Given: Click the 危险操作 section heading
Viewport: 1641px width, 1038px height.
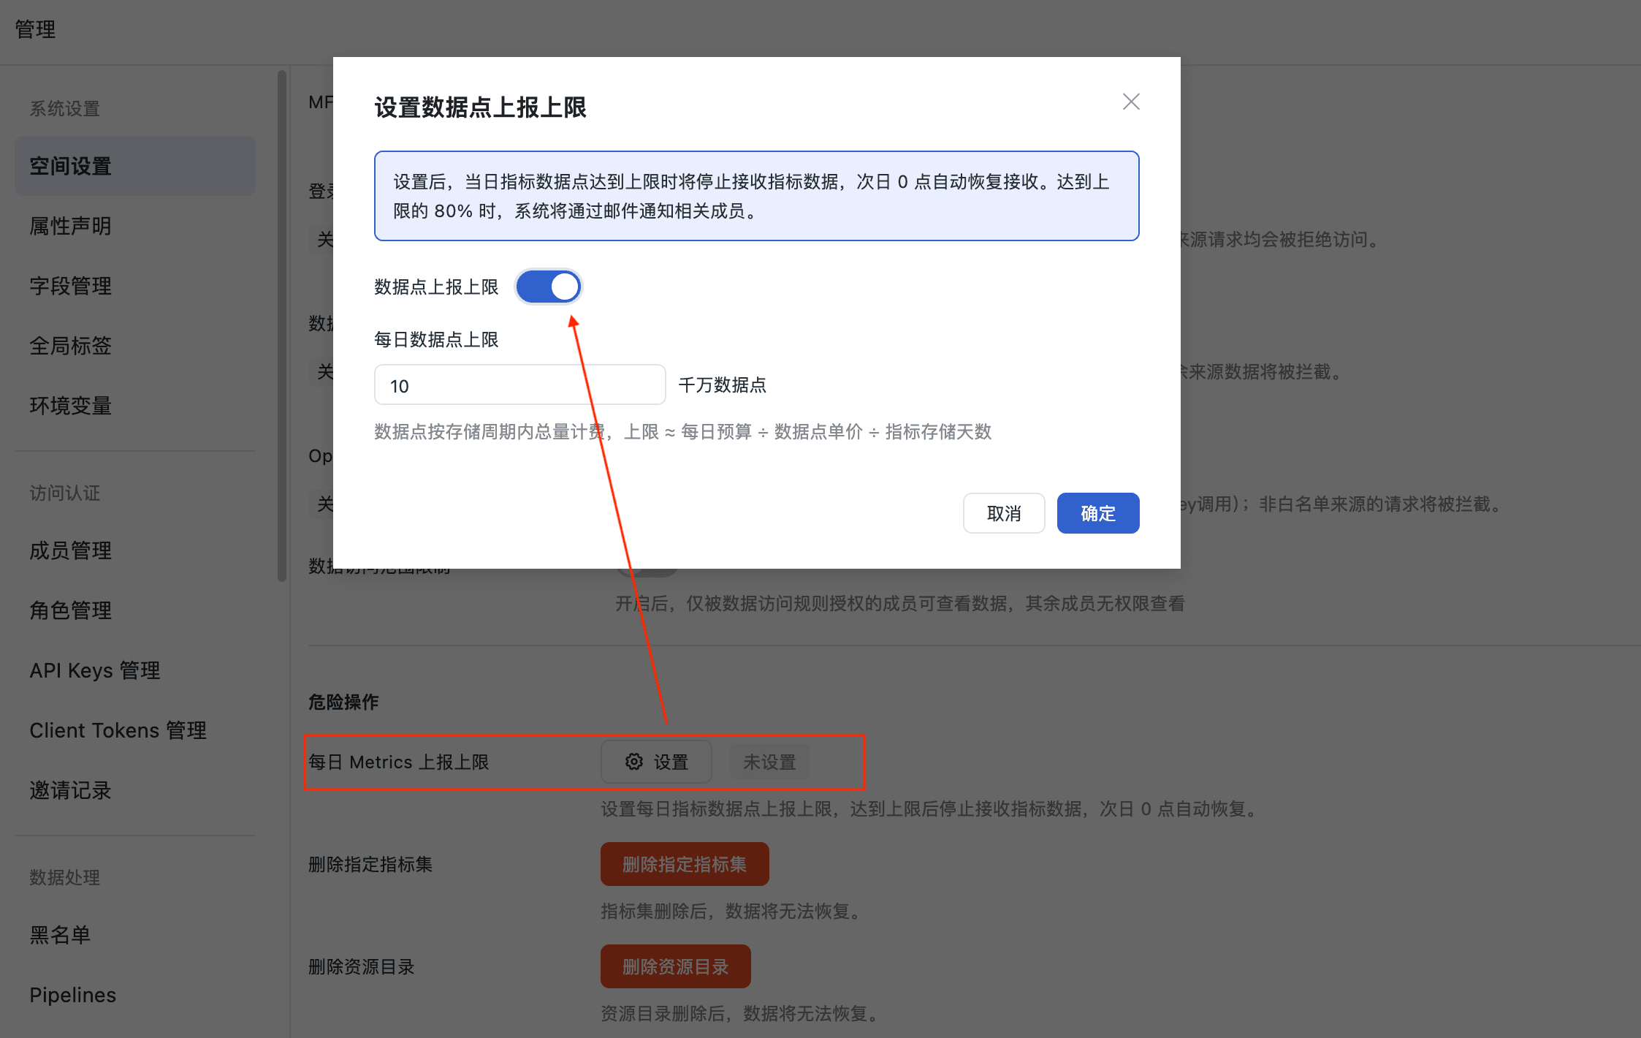Looking at the screenshot, I should [x=343, y=702].
